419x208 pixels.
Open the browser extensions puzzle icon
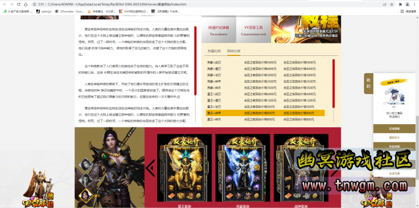(400, 4)
